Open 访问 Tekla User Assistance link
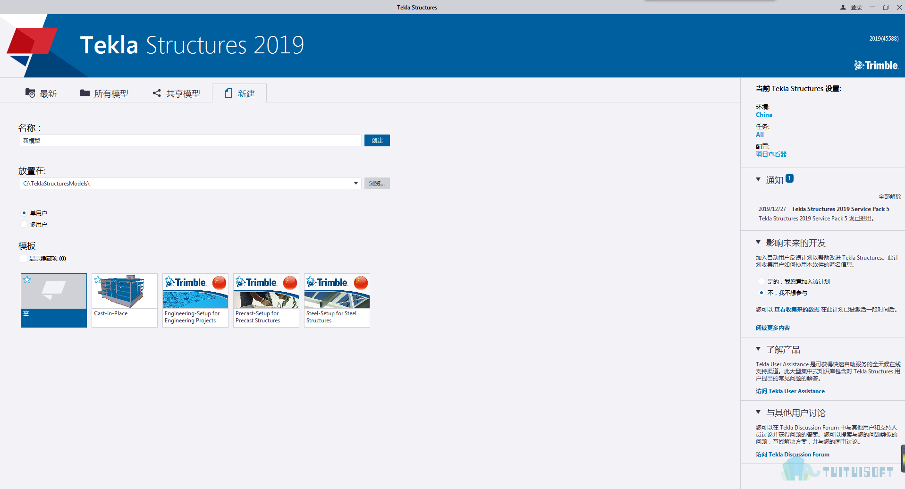The image size is (905, 489). tap(790, 391)
